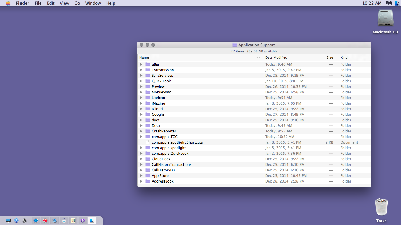Click the 2 KB size value

click(329, 142)
